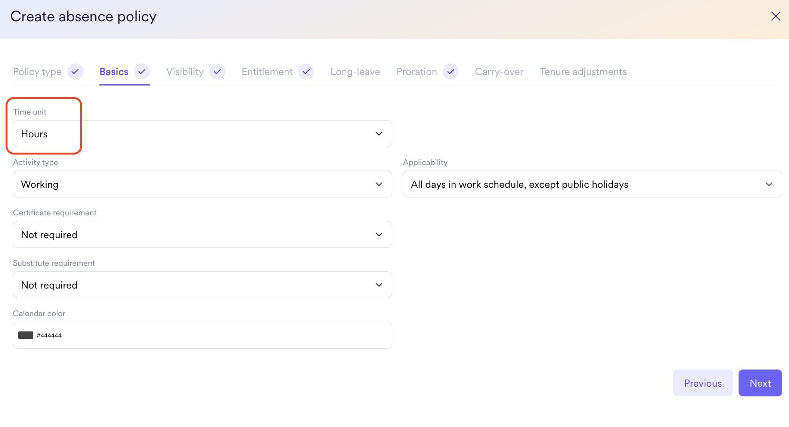Click the checkmark icon beside Basics
Image resolution: width=789 pixels, height=427 pixels.
pos(142,71)
